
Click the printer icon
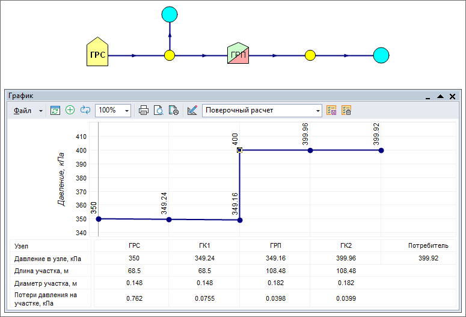coord(144,110)
